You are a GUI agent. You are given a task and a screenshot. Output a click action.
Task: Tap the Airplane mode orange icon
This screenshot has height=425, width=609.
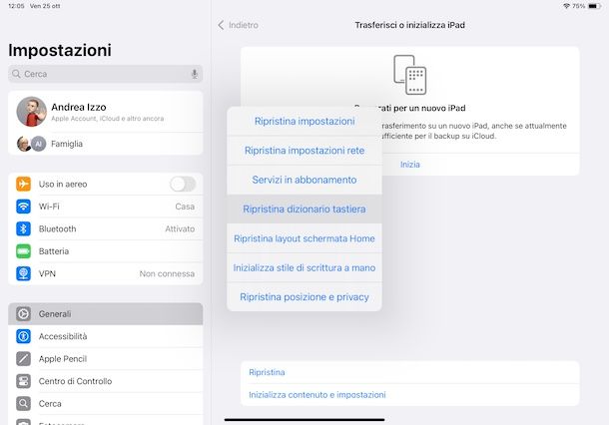pyautogui.click(x=23, y=184)
